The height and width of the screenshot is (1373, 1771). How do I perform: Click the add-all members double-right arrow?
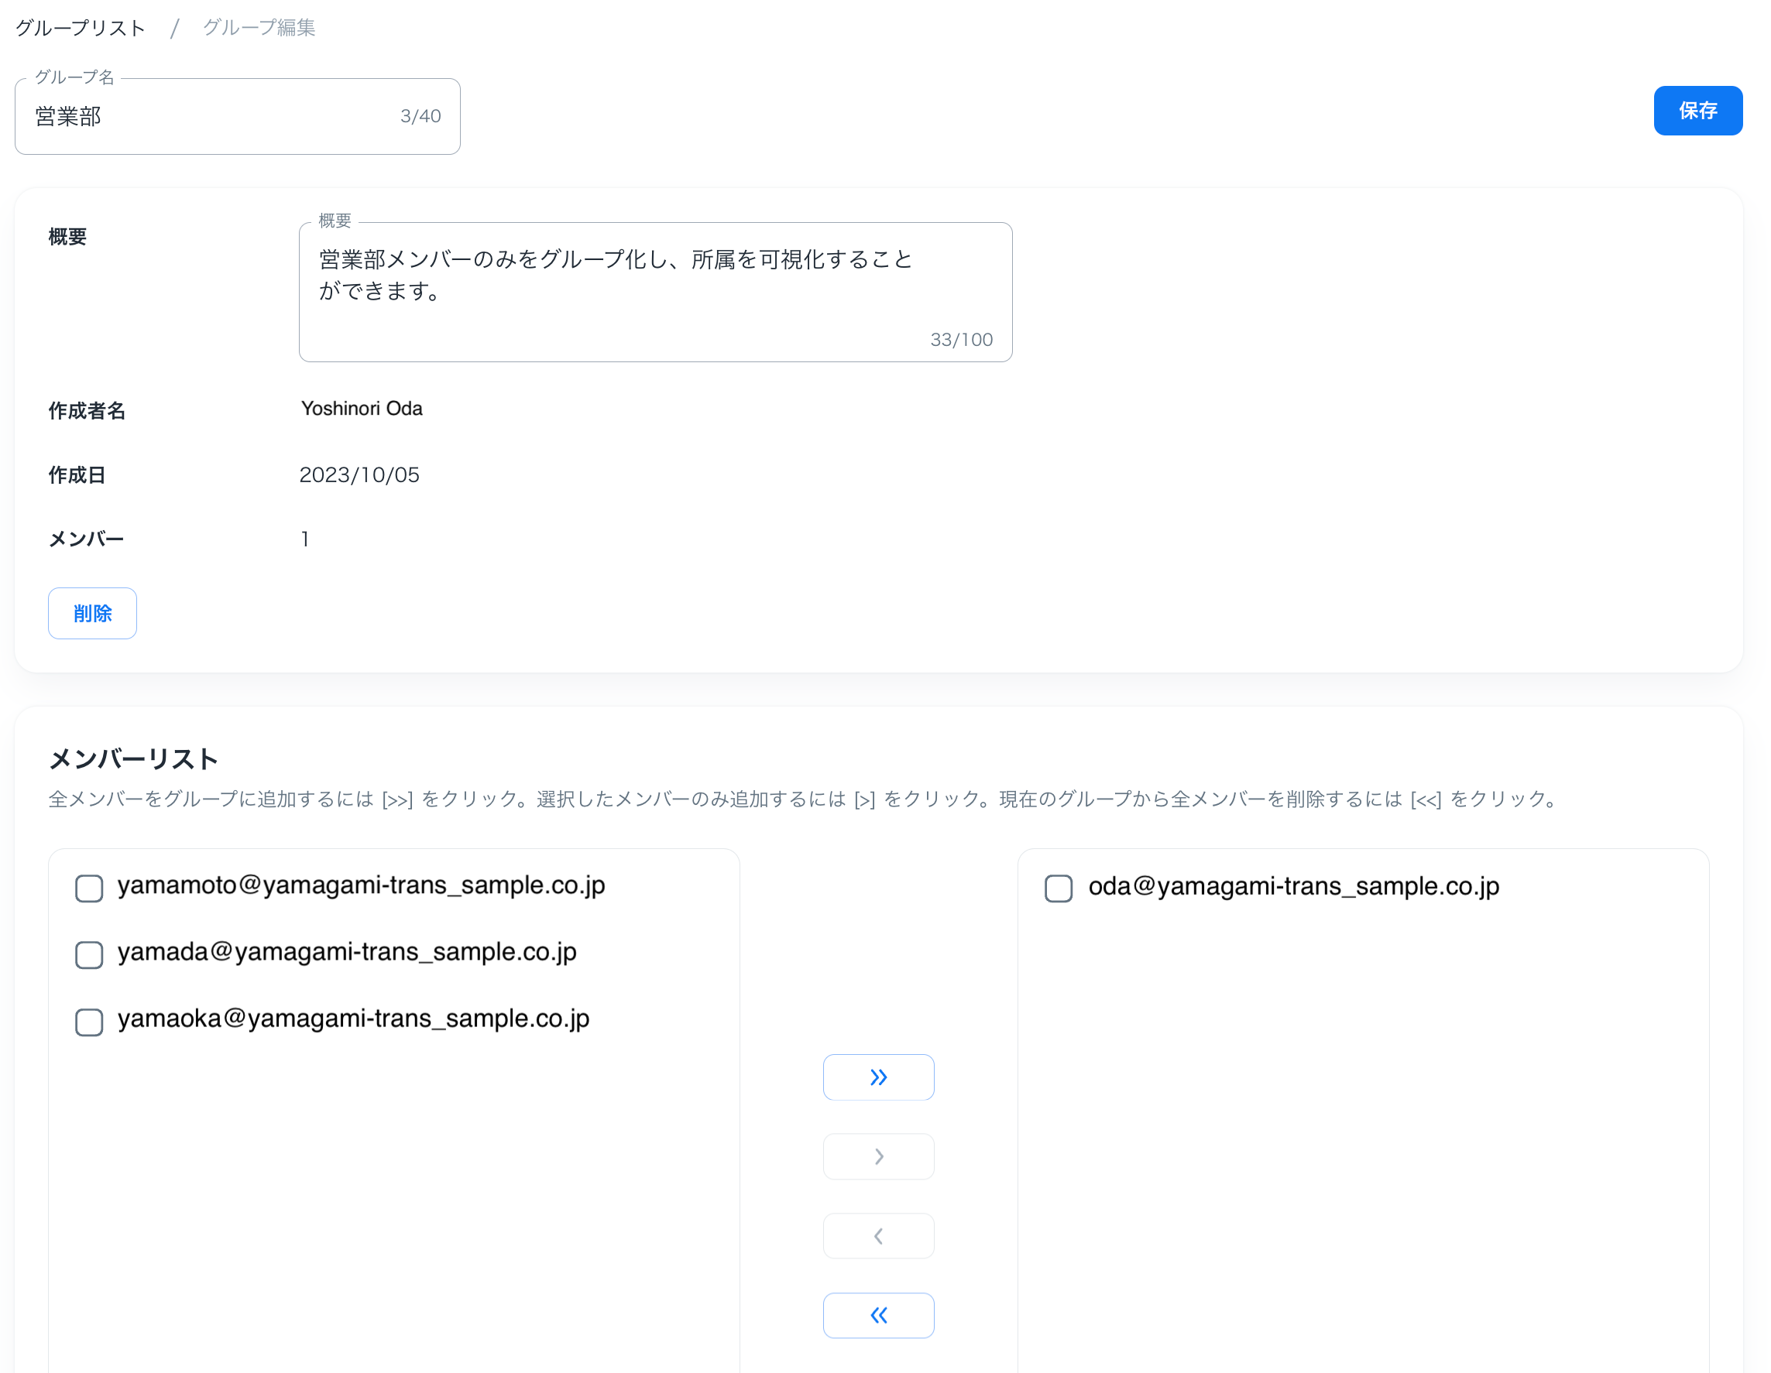tap(878, 1077)
